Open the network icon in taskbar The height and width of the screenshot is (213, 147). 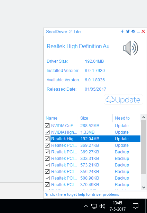(x=94, y=206)
